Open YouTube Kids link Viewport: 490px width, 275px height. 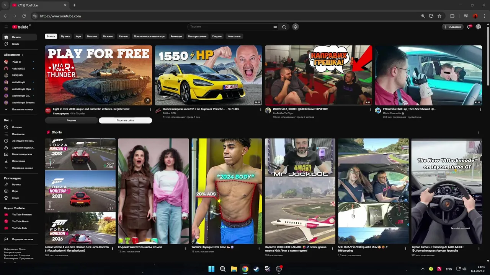click(20, 228)
